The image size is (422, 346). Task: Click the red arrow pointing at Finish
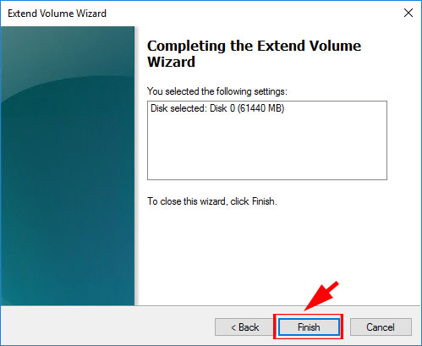[322, 296]
